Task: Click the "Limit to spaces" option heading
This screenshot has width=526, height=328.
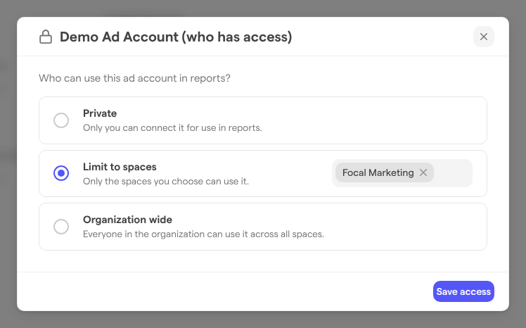Action: pyautogui.click(x=120, y=167)
